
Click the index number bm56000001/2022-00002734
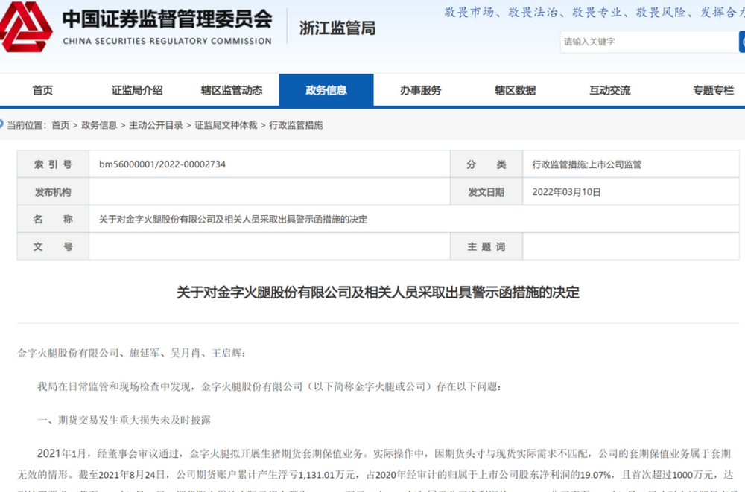(162, 164)
